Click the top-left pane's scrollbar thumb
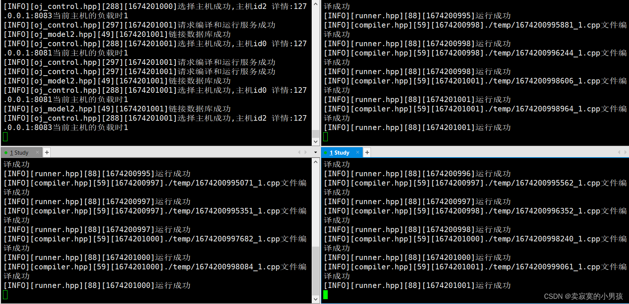The width and height of the screenshot is (629, 304). [315, 134]
